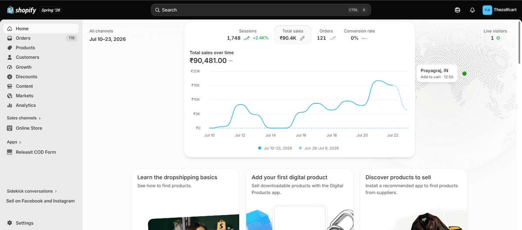Screen dimensions: 522x230
Task: Open Markets with the globe icon
Action: click(x=41, y=96)
